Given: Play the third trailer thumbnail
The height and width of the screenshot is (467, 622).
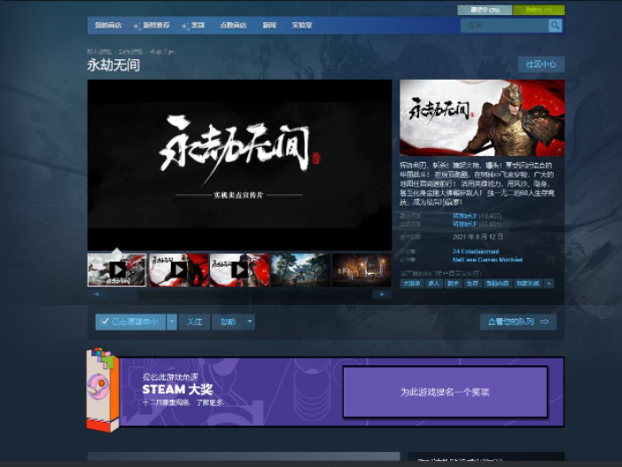Looking at the screenshot, I should (x=239, y=270).
